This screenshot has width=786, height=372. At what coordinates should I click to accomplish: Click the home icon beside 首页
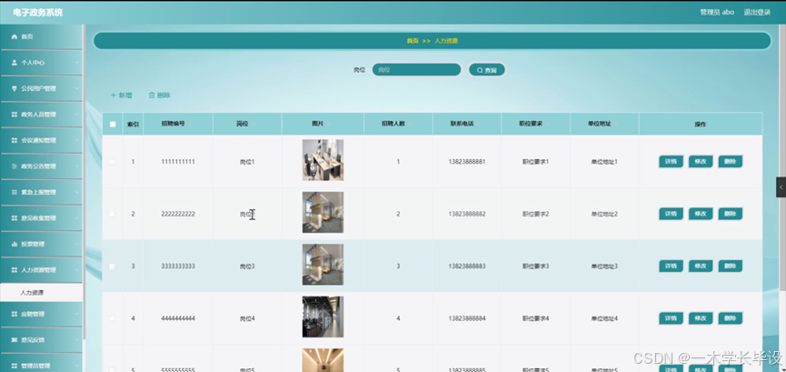click(14, 37)
